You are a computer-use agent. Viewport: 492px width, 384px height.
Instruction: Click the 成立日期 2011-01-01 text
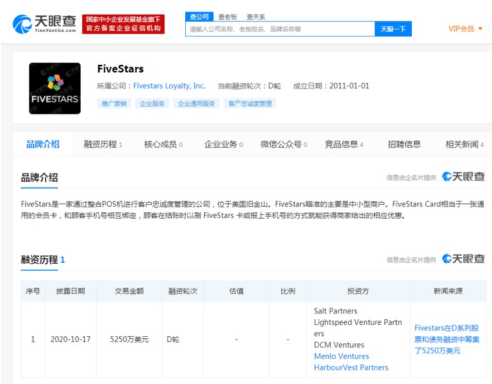coord(331,86)
